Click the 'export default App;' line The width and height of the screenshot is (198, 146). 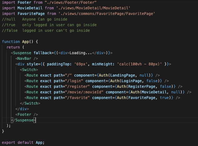[x=23, y=143]
